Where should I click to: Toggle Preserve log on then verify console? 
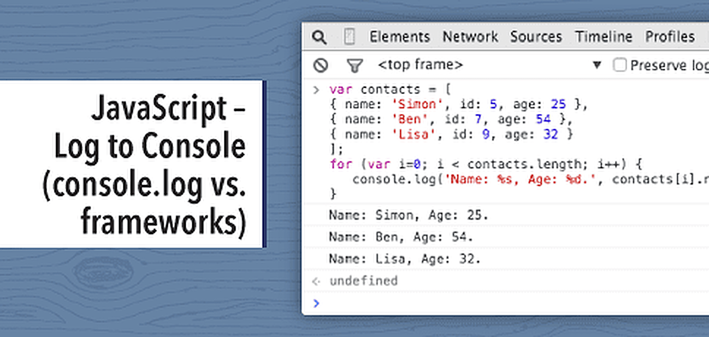621,64
